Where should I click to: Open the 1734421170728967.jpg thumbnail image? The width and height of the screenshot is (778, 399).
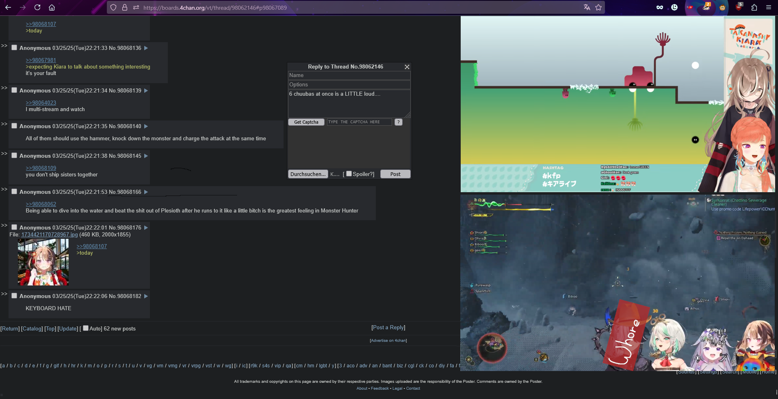coord(43,262)
